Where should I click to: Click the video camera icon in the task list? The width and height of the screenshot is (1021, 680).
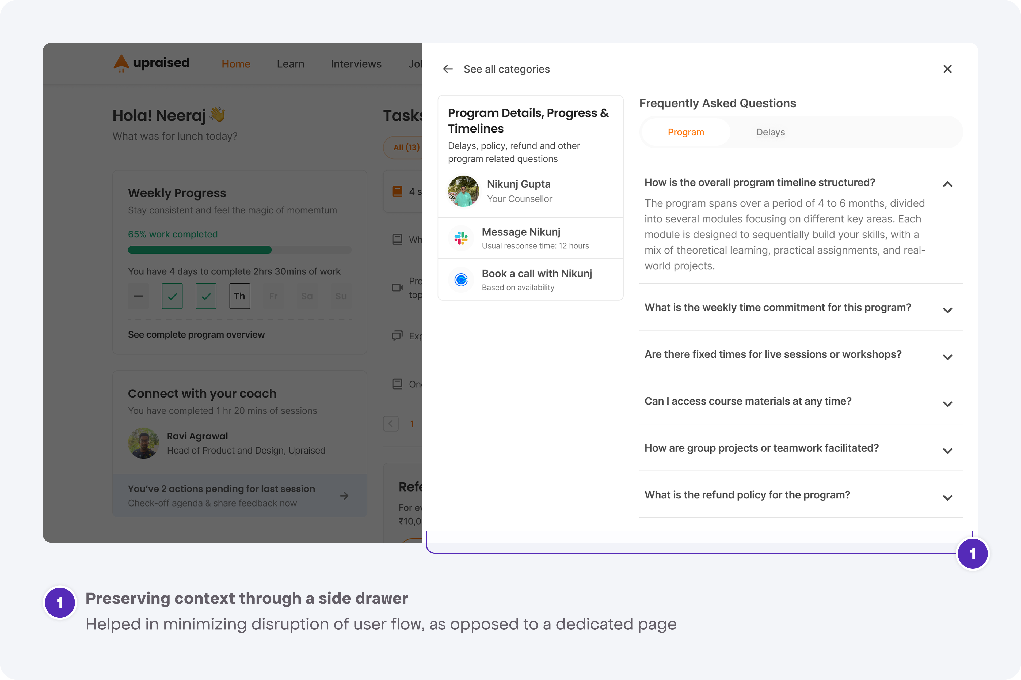tap(397, 288)
